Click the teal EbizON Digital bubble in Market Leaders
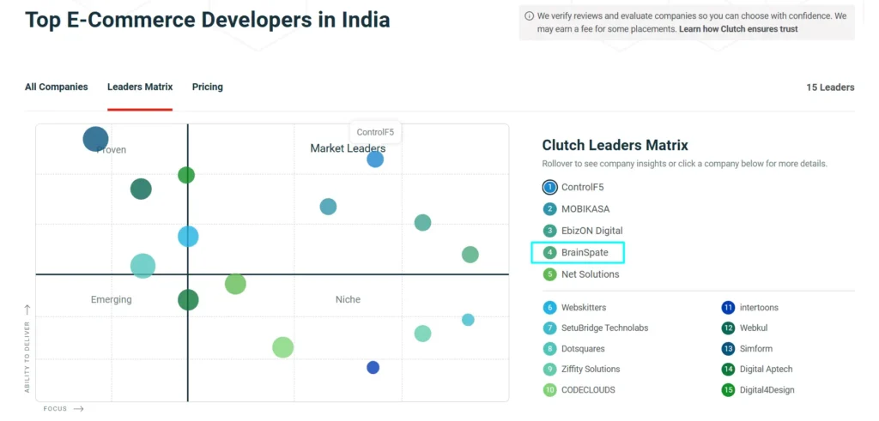The height and width of the screenshot is (421, 879). [x=422, y=223]
